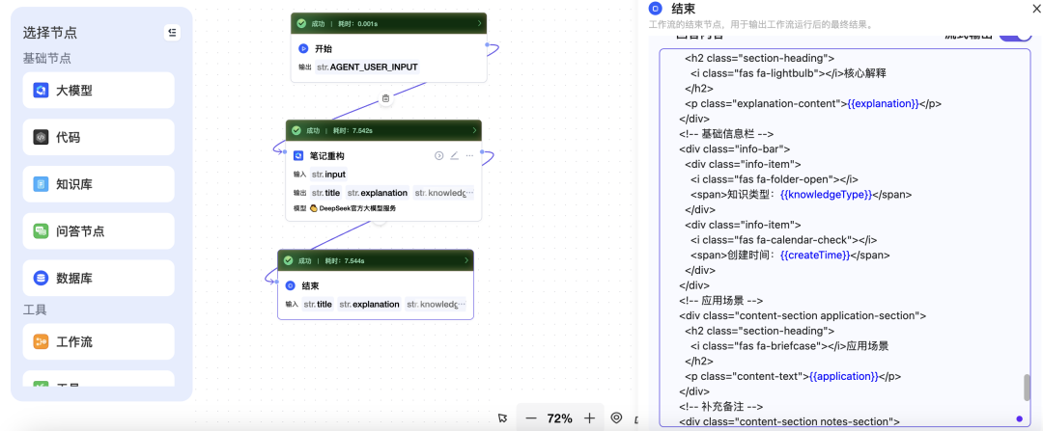Click str.title output tag in 笔记重构
This screenshot has height=431, width=1043.
(326, 193)
